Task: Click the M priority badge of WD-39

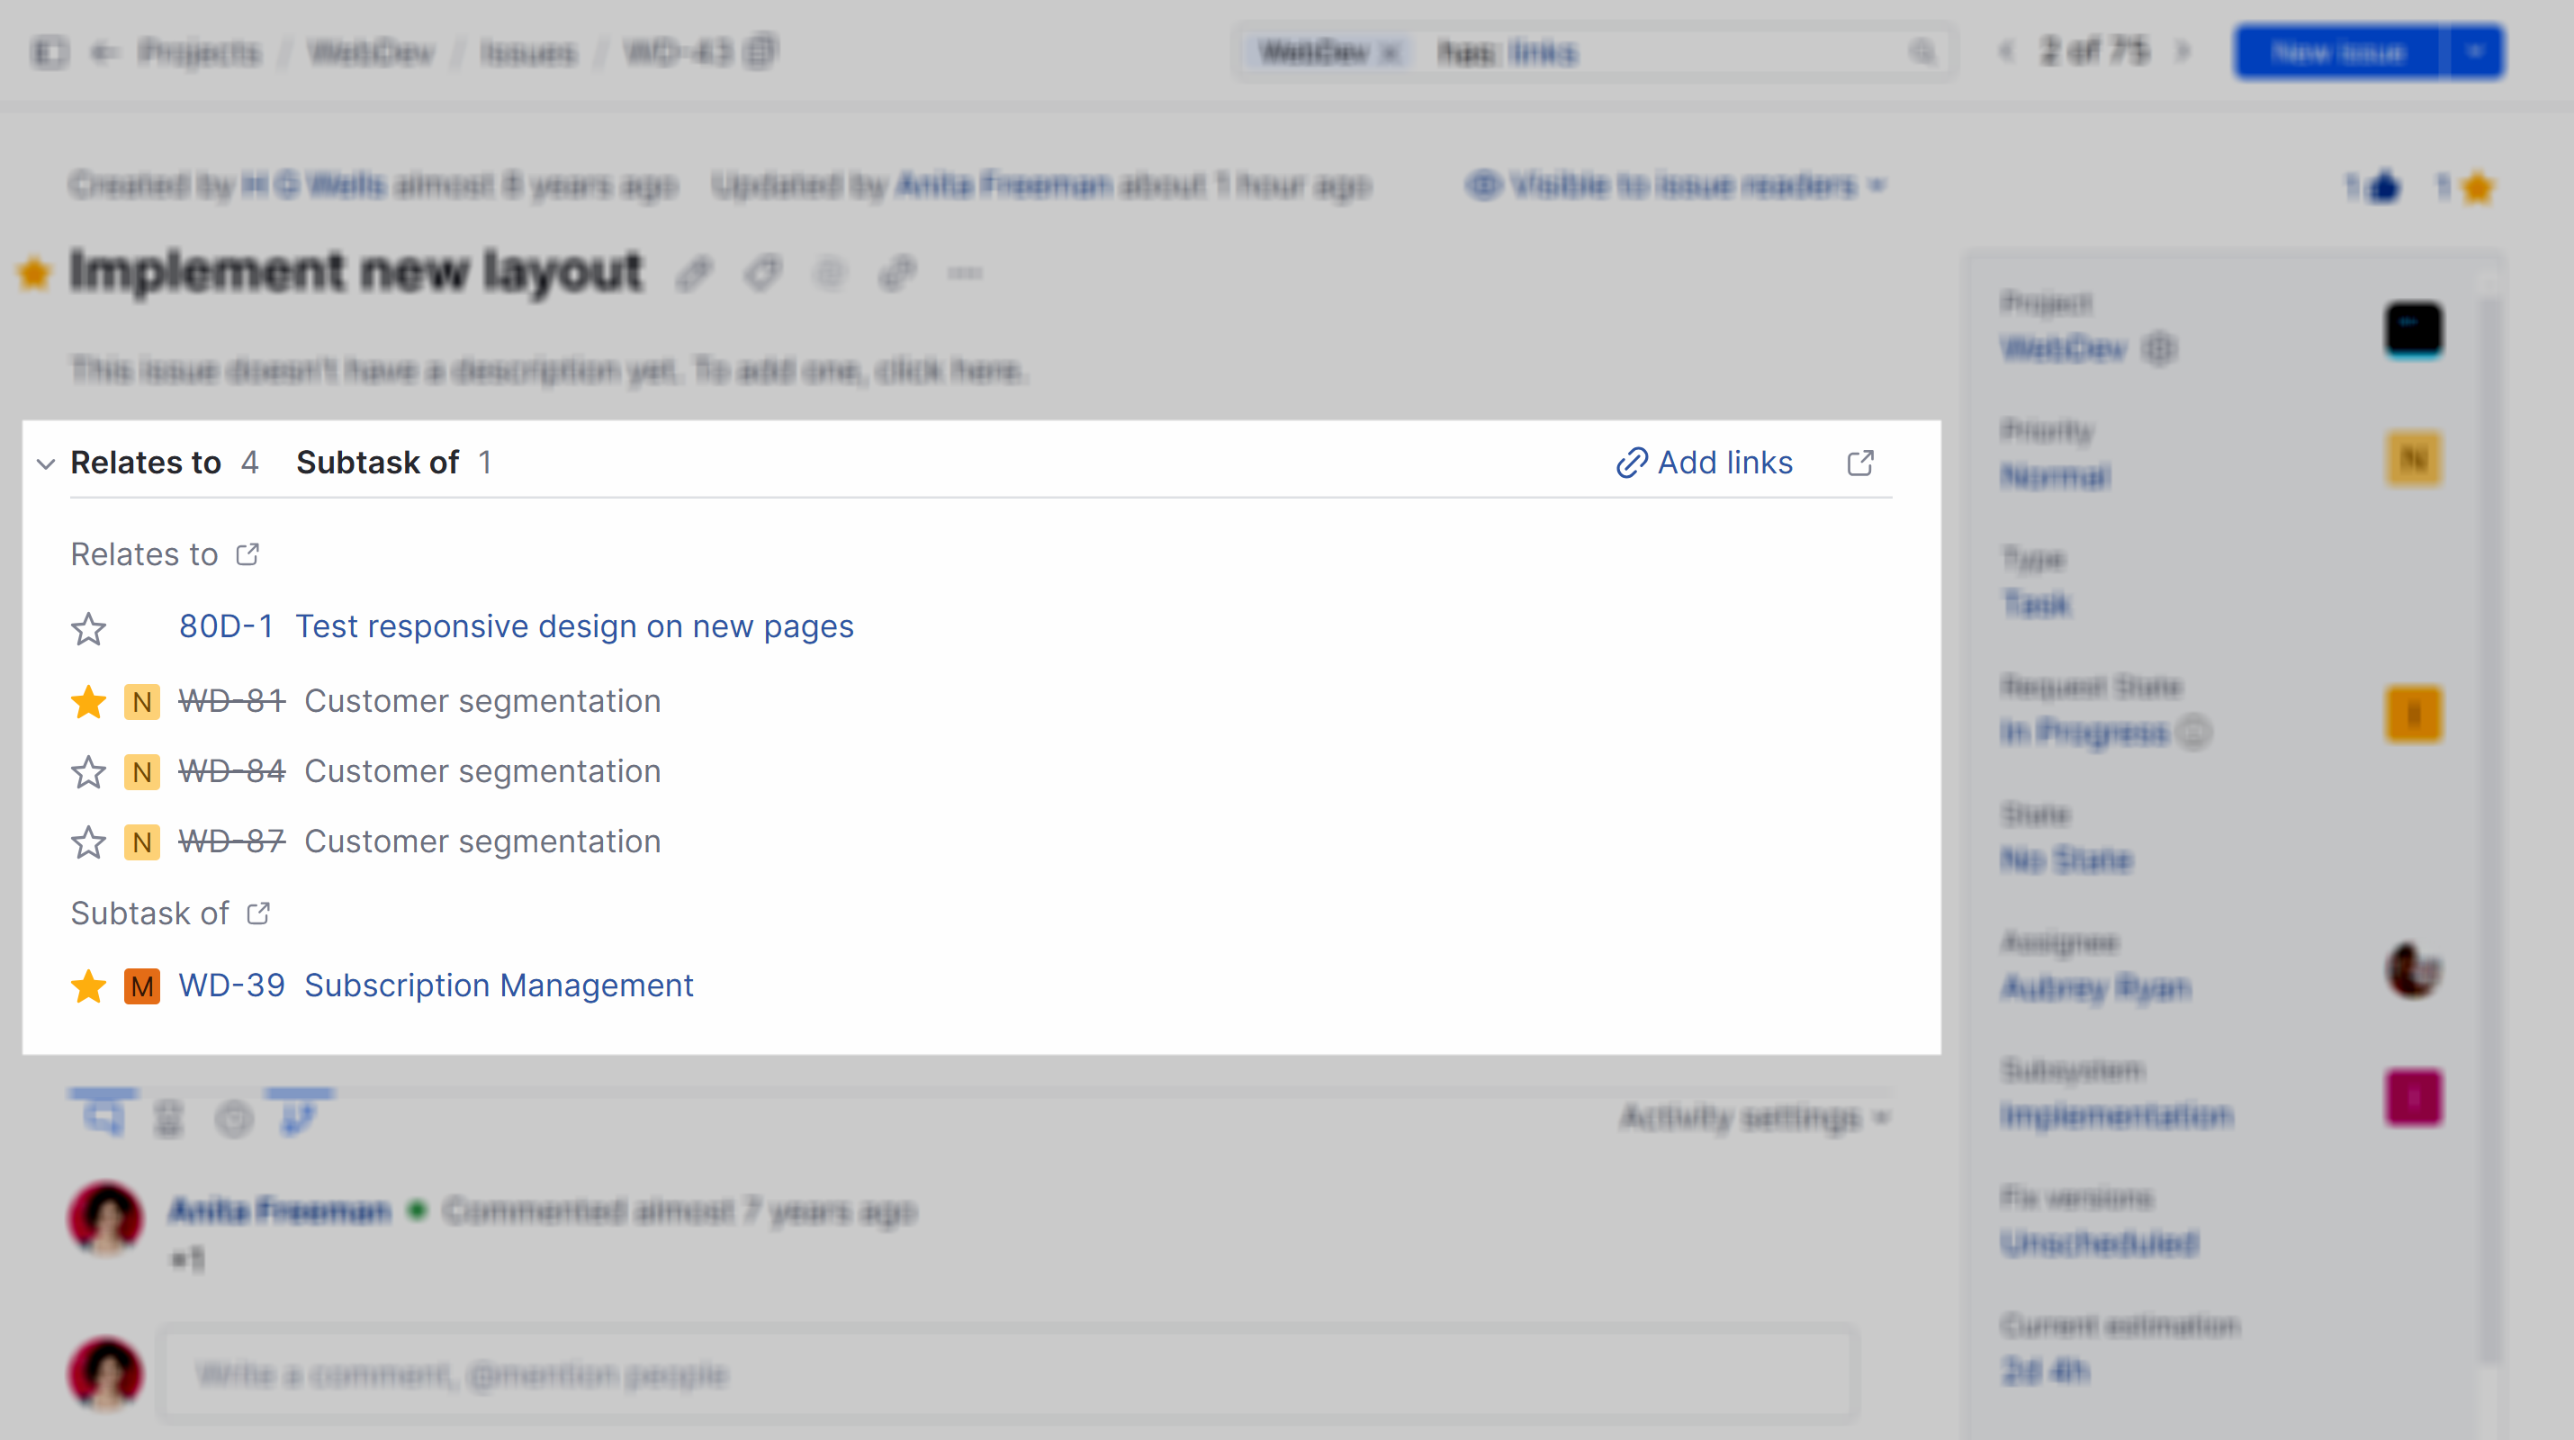Action: click(x=142, y=986)
